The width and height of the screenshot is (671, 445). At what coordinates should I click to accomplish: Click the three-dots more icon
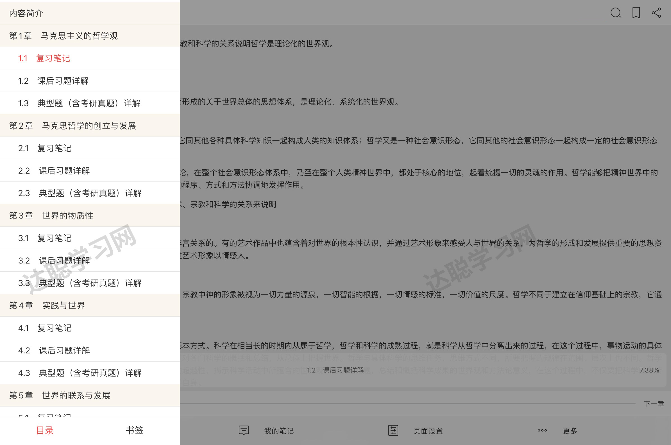[x=542, y=430]
